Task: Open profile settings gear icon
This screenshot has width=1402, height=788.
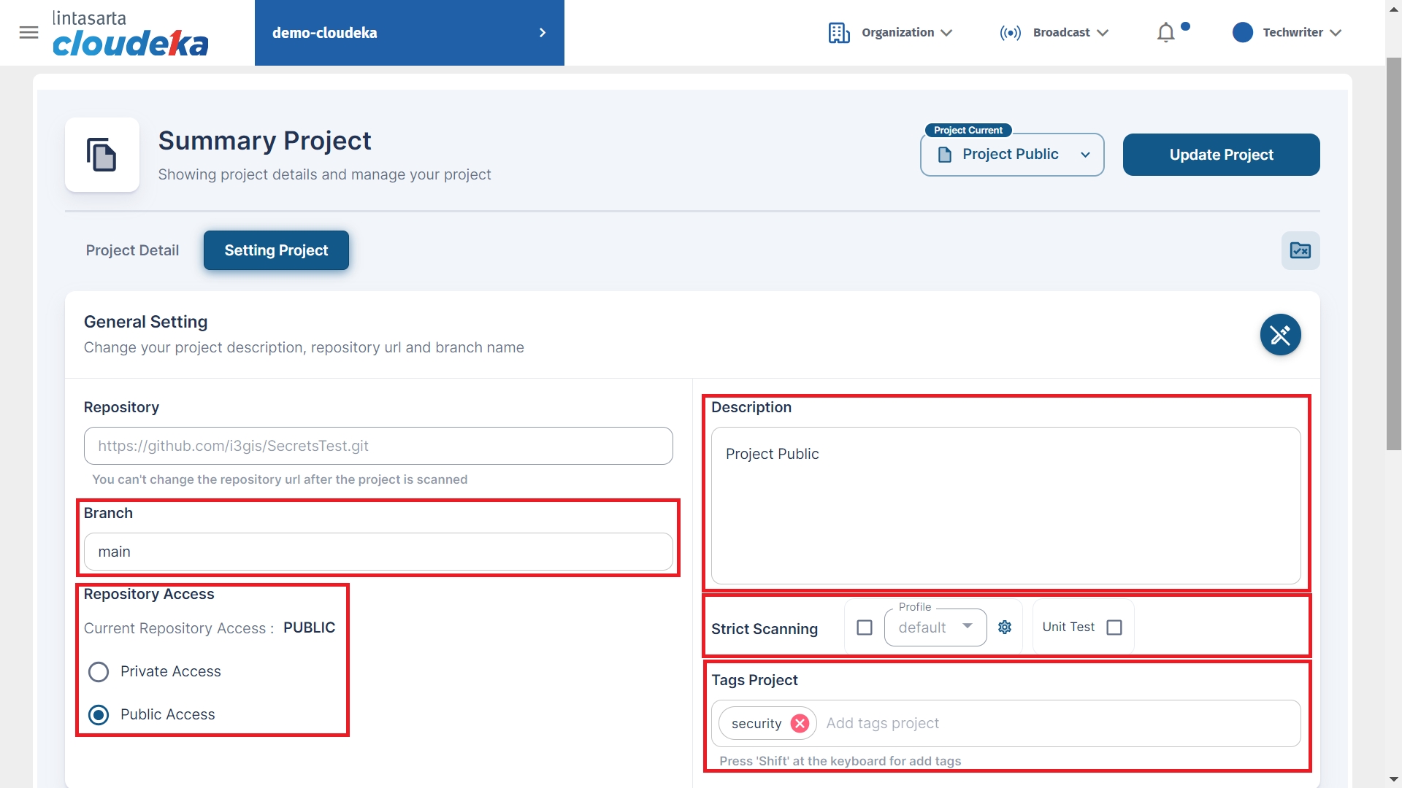Action: (1005, 627)
